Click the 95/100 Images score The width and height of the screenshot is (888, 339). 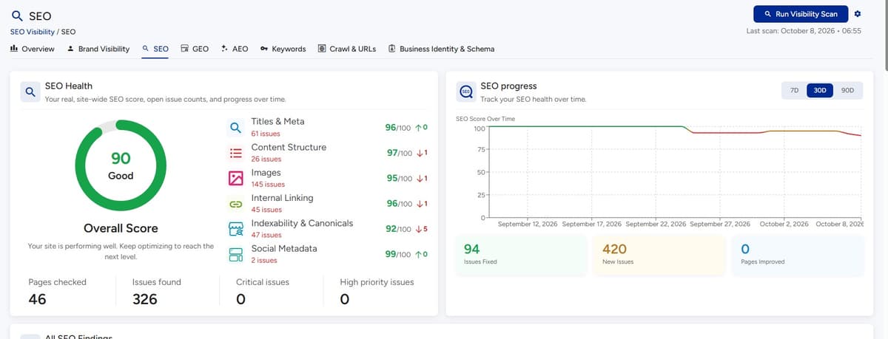click(399, 178)
